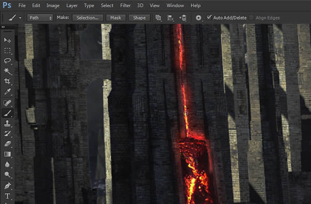Click the current tool brush icon in options bar
This screenshot has height=204, width=311.
click(x=12, y=18)
